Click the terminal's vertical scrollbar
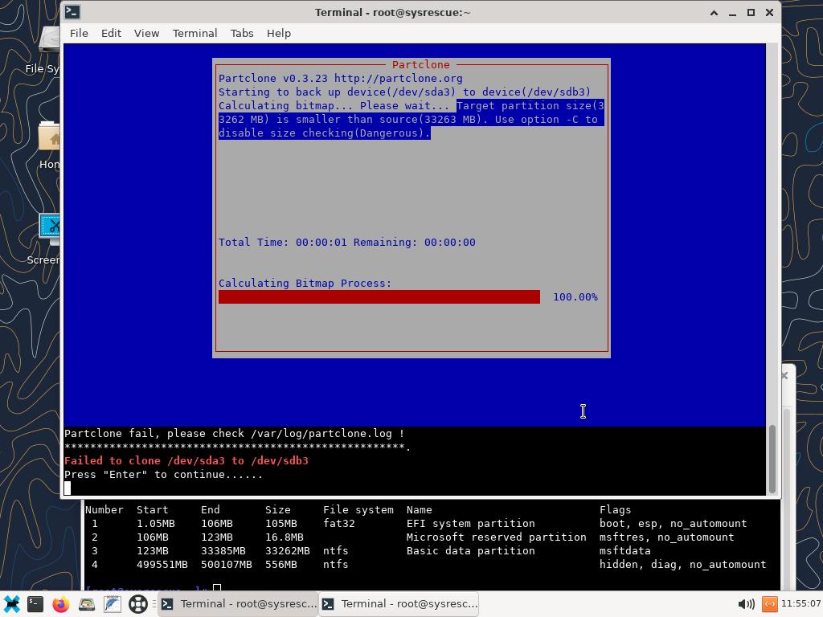The width and height of the screenshot is (823, 617). coord(772,458)
